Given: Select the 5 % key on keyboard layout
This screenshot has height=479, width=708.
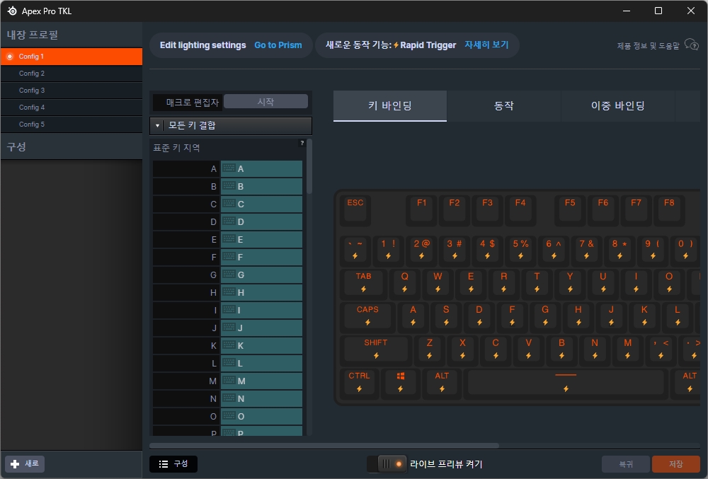Looking at the screenshot, I should click(520, 250).
